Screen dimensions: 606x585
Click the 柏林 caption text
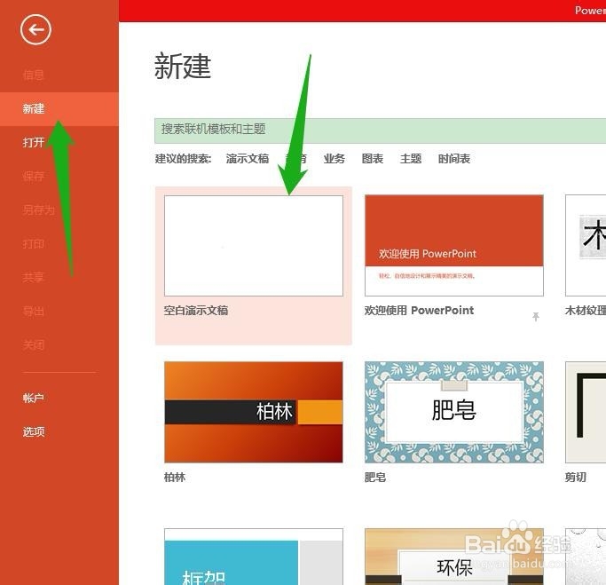point(175,477)
